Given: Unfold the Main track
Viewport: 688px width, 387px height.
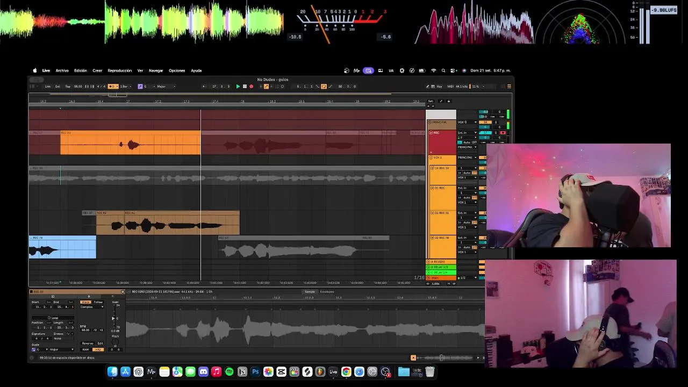Looking at the screenshot, I should click(429, 278).
